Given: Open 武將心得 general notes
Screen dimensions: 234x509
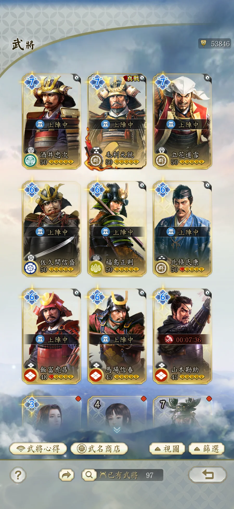Looking at the screenshot, I should 38,449.
